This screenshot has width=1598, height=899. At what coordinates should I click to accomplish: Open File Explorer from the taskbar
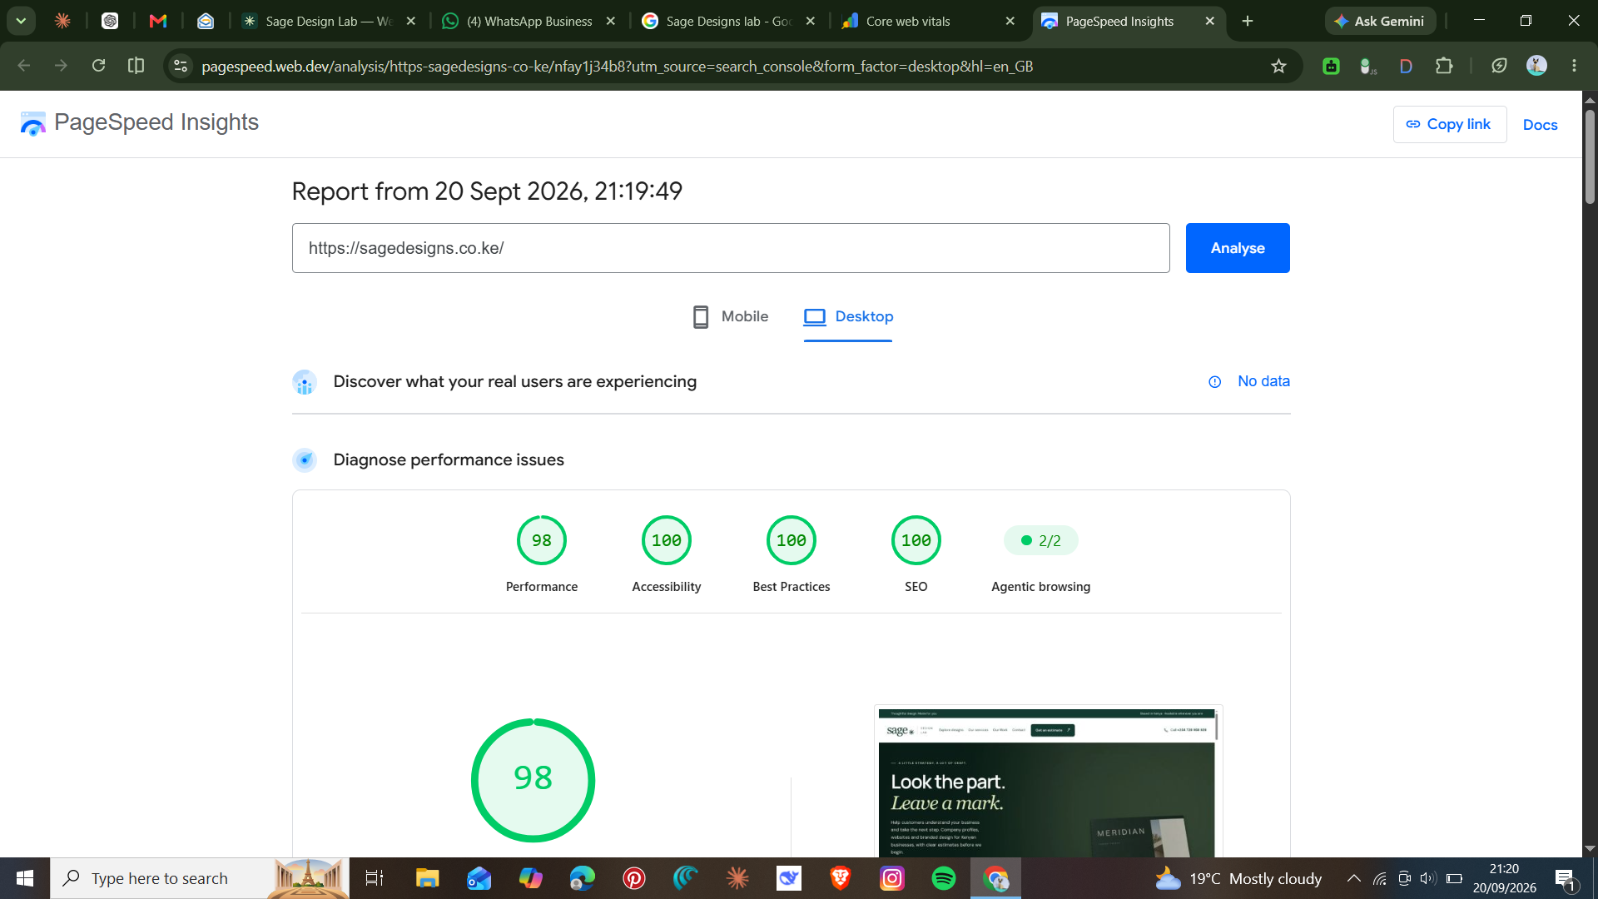(x=427, y=878)
